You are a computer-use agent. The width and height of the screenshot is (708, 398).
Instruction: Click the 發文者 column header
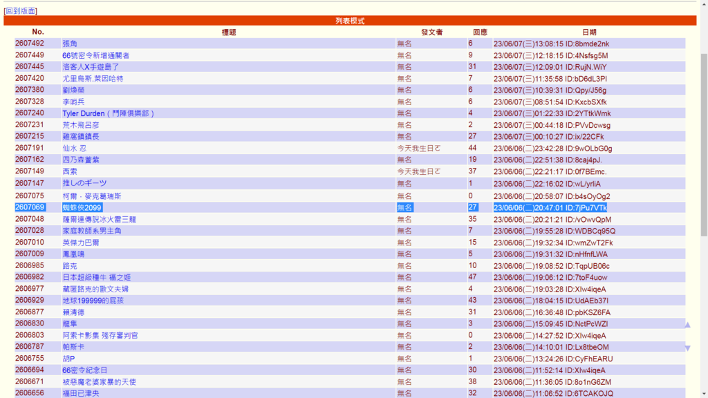click(x=431, y=32)
